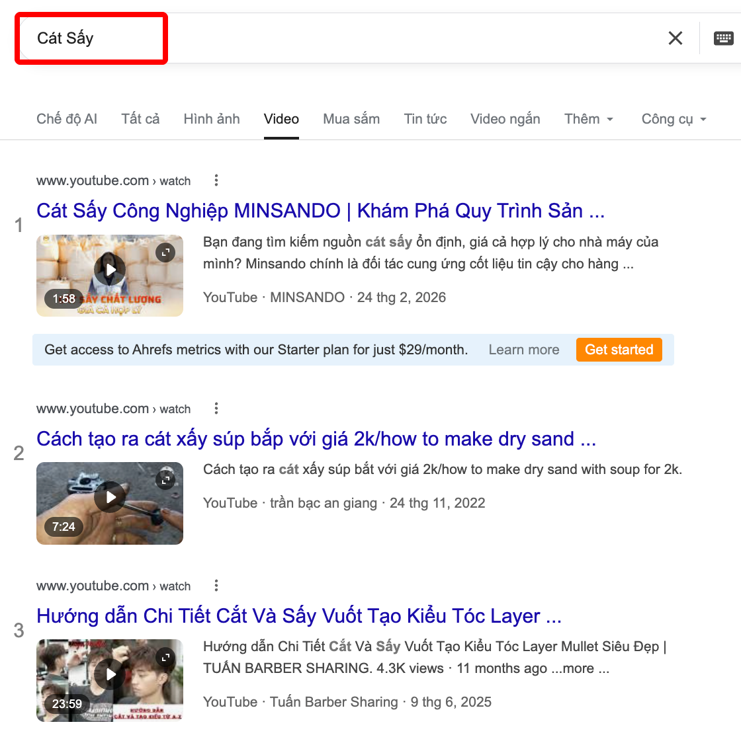Switch to the Chế độ AI tab
Screen dimensions: 741x747
coord(67,119)
